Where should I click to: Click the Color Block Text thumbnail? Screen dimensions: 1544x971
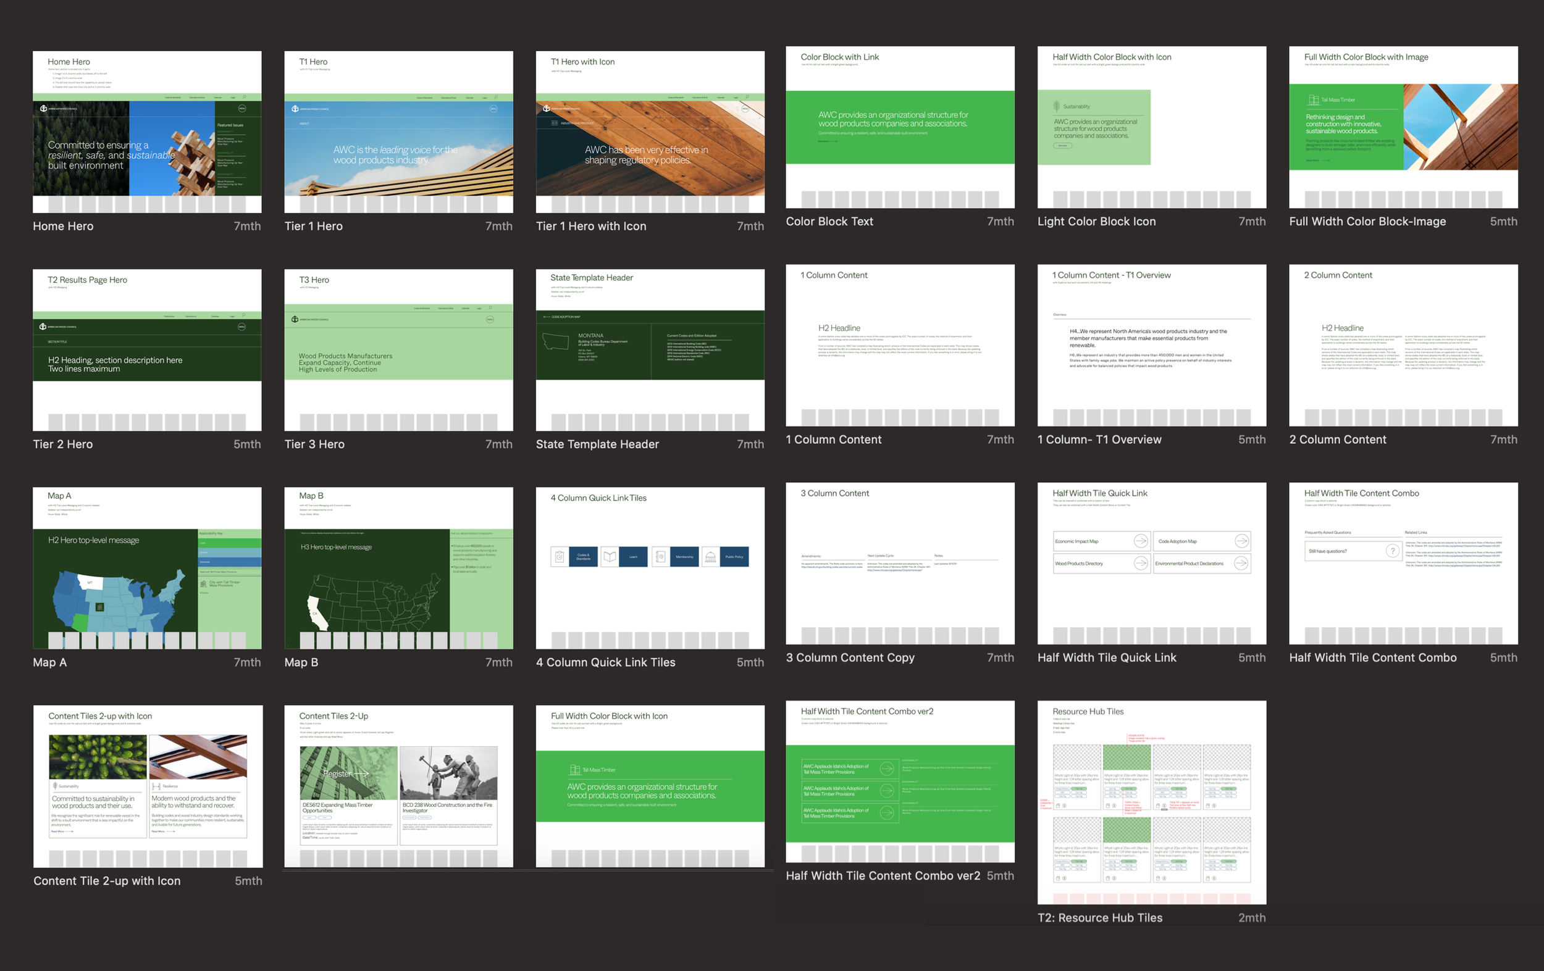pyautogui.click(x=900, y=127)
